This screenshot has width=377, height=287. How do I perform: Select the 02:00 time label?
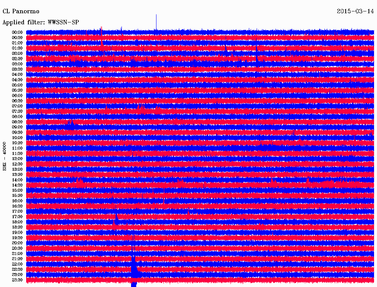pos(17,53)
